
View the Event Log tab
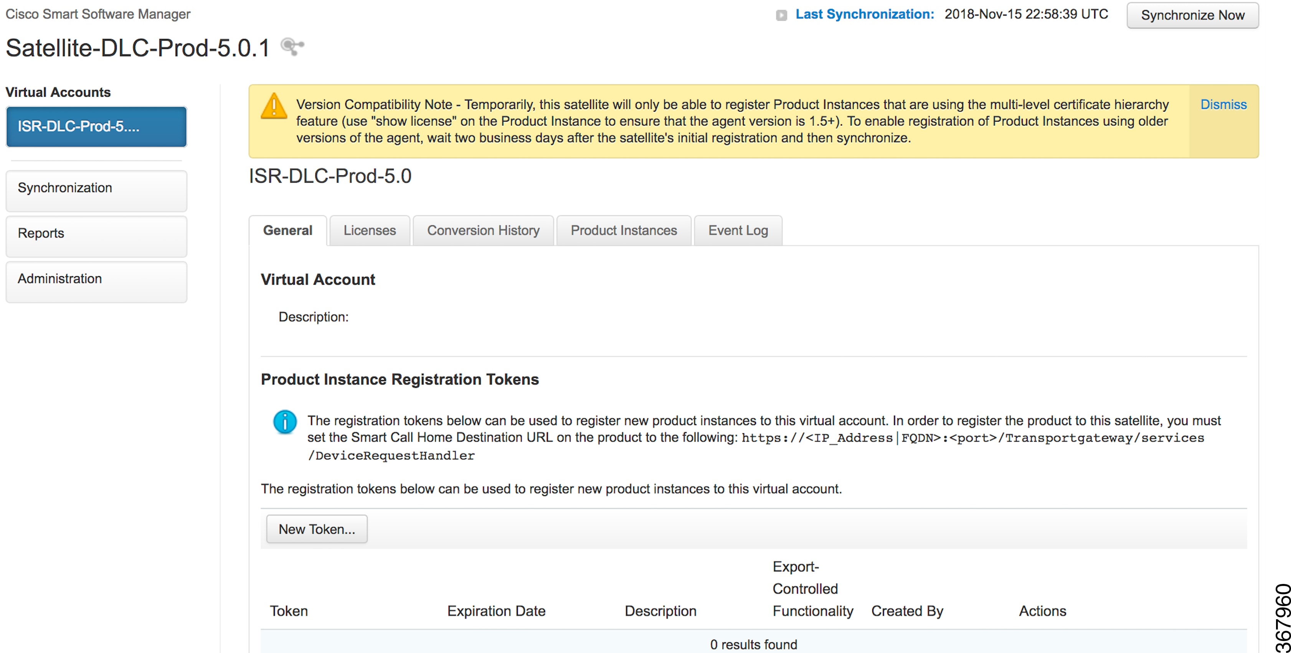[x=738, y=231]
